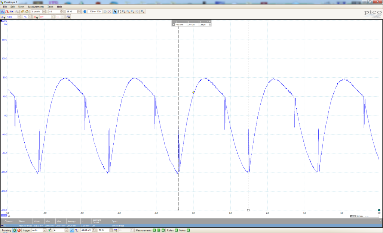Open the Measurements menu
The height and width of the screenshot is (233, 383).
pyautogui.click(x=36, y=7)
